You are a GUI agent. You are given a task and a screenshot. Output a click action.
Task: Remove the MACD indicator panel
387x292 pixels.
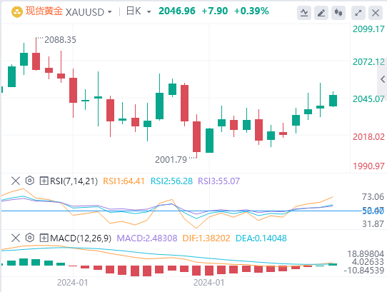pos(16,238)
